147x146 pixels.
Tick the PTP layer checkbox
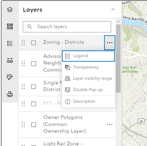click(33, 104)
